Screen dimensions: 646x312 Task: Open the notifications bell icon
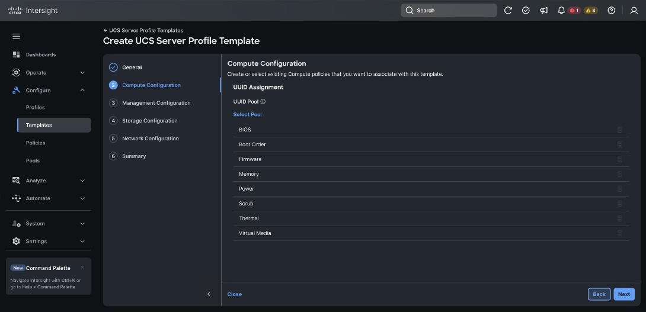pos(561,10)
